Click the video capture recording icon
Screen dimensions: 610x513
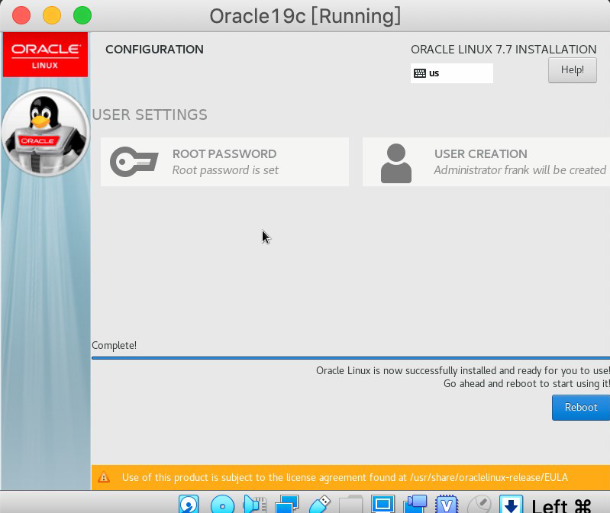click(x=415, y=505)
